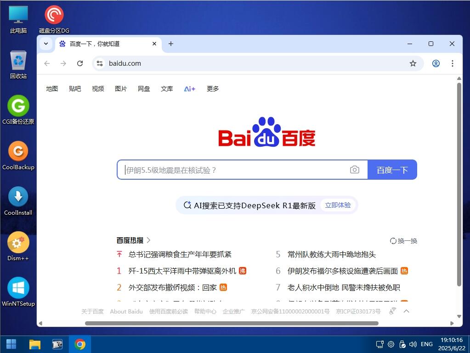
Task: Open Chrome's three-dot menu
Action: click(453, 63)
